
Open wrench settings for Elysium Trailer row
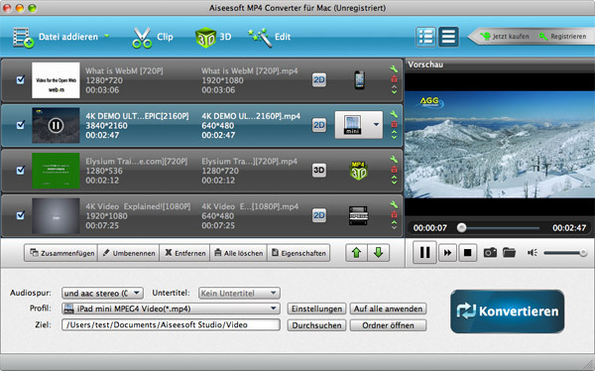pyautogui.click(x=394, y=159)
